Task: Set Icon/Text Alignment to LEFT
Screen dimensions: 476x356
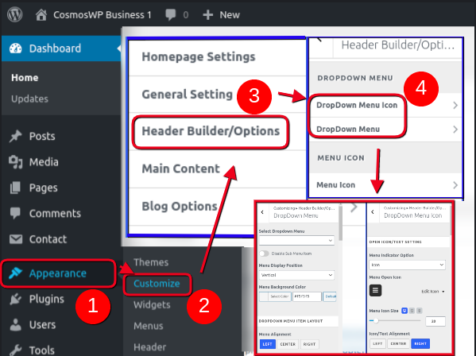Action: point(377,344)
